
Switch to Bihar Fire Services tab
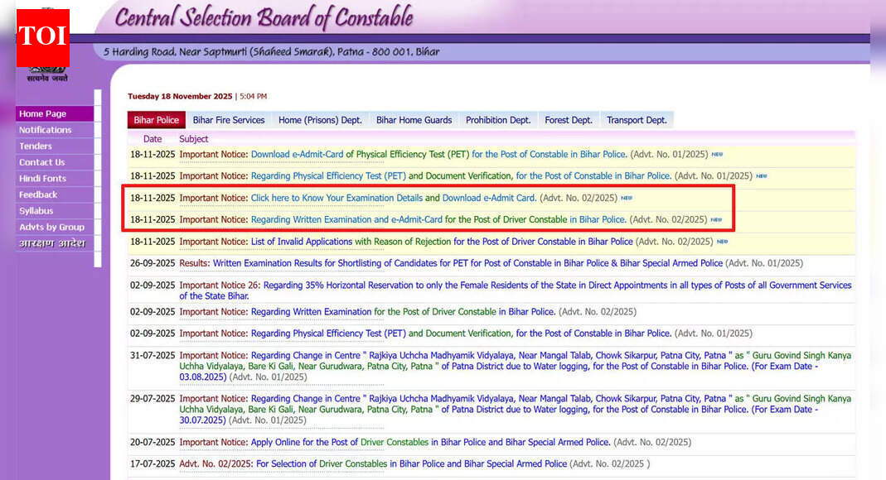[228, 120]
